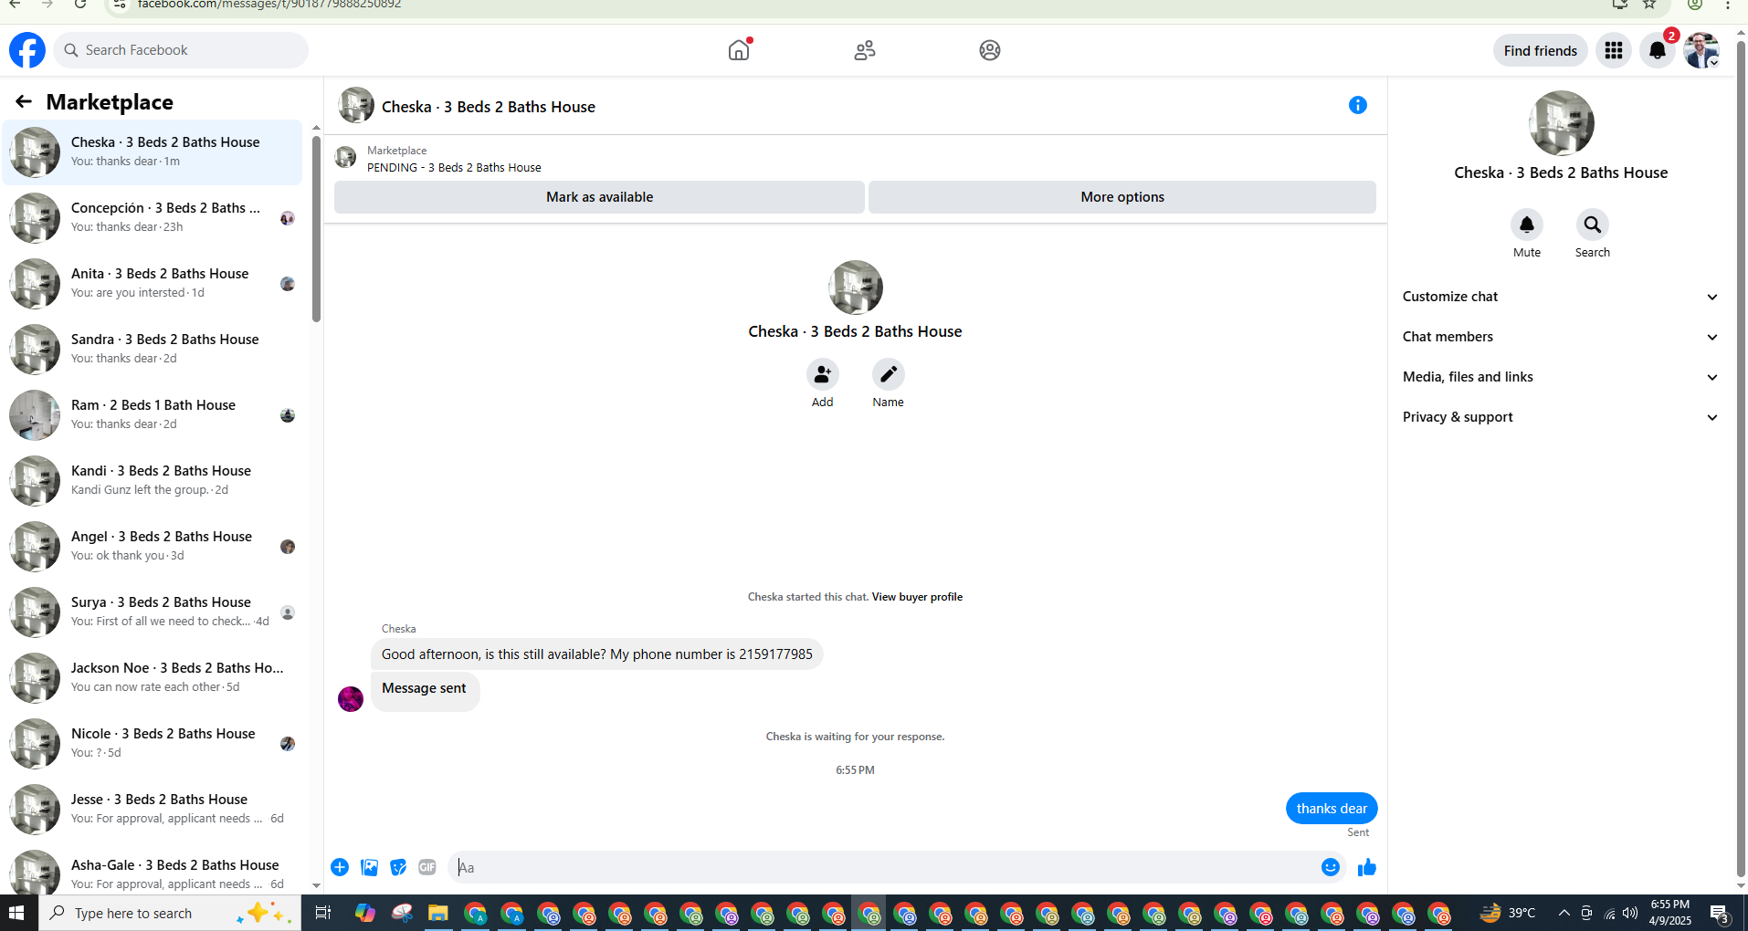Open the Cheska conversation in the list
This screenshot has width=1748, height=931.
click(x=153, y=152)
